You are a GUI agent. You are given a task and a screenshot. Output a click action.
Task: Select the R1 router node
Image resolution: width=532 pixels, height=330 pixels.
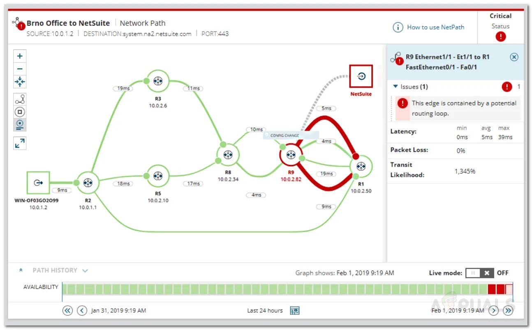pyautogui.click(x=361, y=166)
